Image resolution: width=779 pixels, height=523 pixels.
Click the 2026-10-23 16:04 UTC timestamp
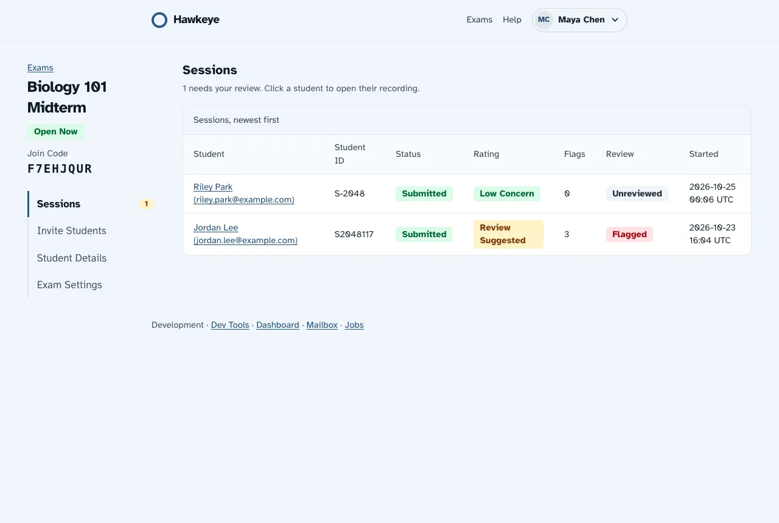click(712, 234)
